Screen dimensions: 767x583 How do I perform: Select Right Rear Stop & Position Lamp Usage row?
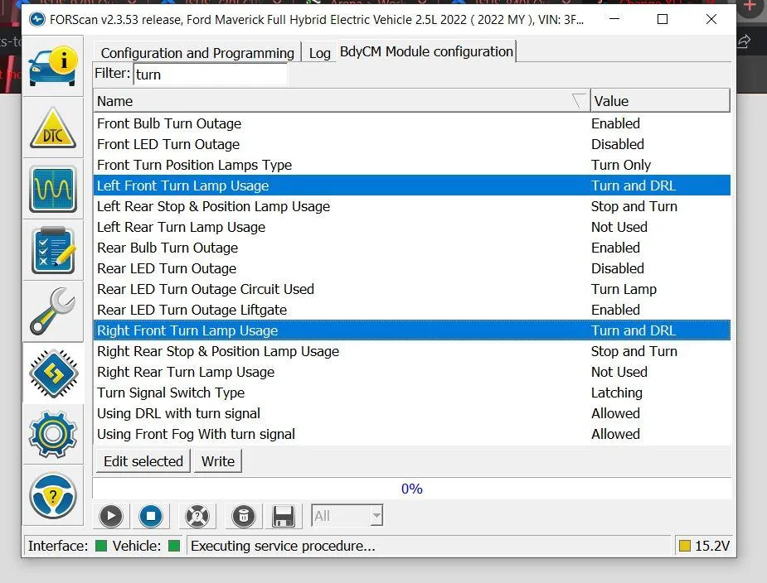coord(412,351)
